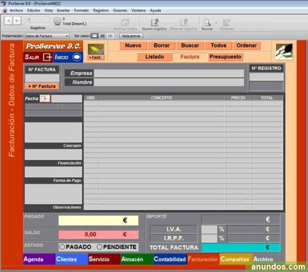Click the Financiación field
Viewport: 308px width, 272px height.
(x=53, y=154)
